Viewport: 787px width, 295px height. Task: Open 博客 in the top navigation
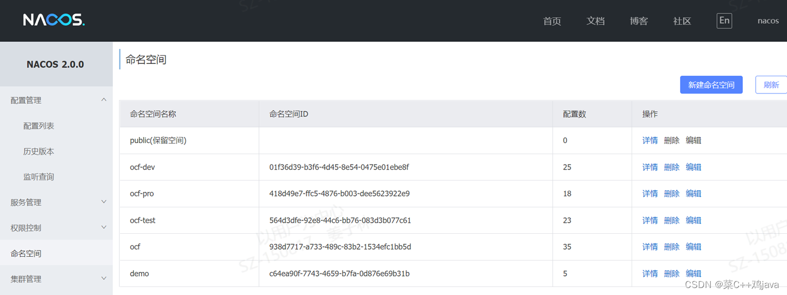[639, 21]
